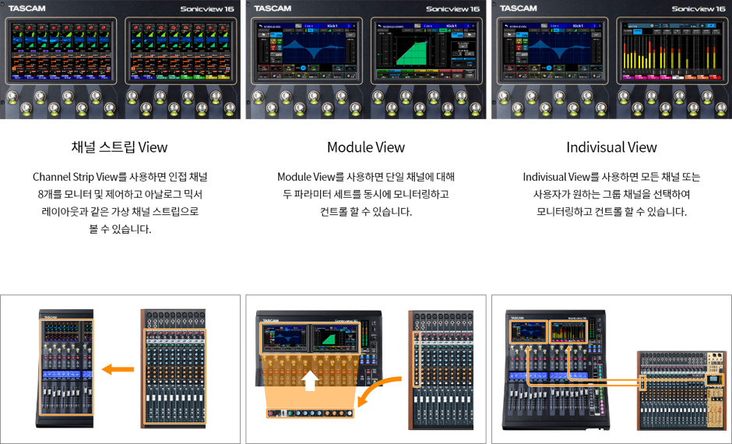Advance to next channel with the right chevron beside Kick1 on the EQ screen
Image resolution: width=732 pixels, height=444 pixels.
pyautogui.click(x=349, y=26)
